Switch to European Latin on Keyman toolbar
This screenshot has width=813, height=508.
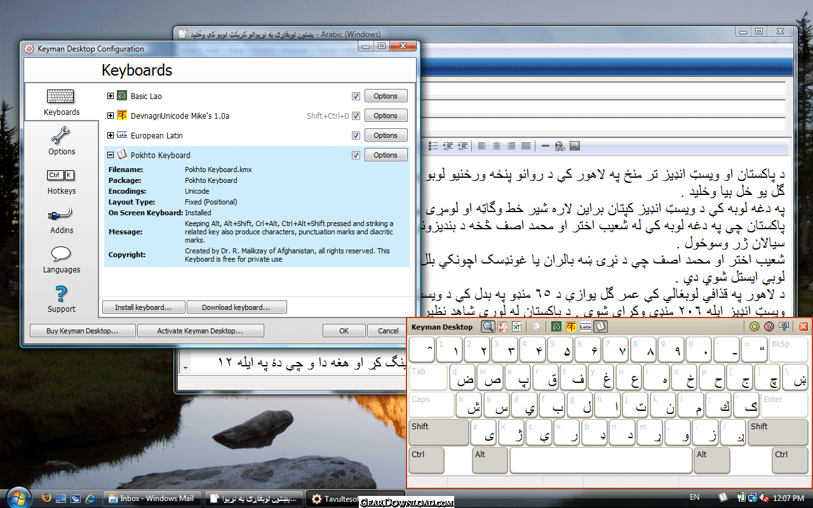point(586,326)
